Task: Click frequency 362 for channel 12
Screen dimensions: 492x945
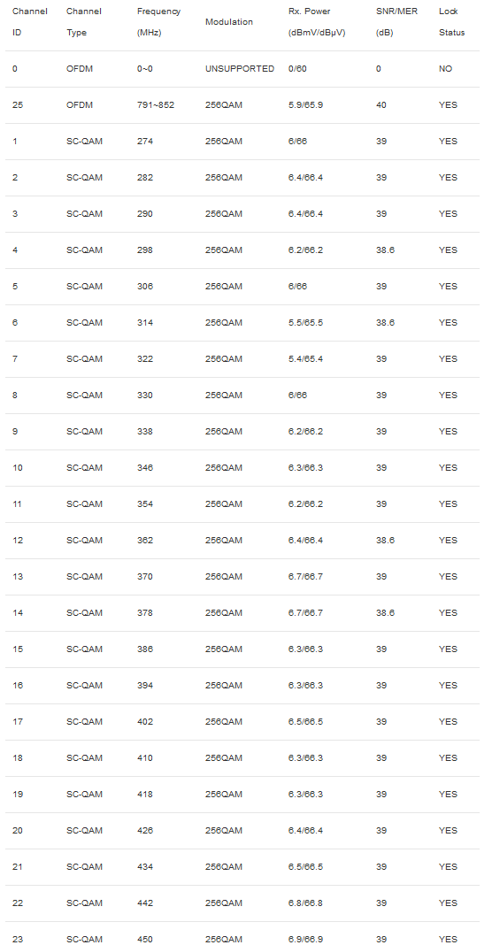Action: click(x=145, y=540)
